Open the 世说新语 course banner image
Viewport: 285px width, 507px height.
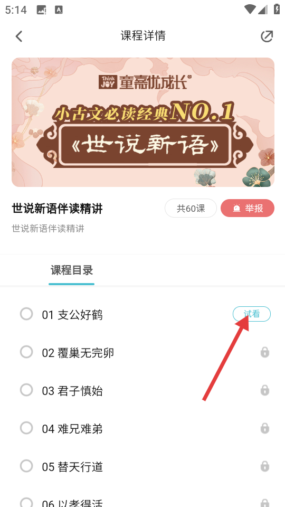click(143, 122)
